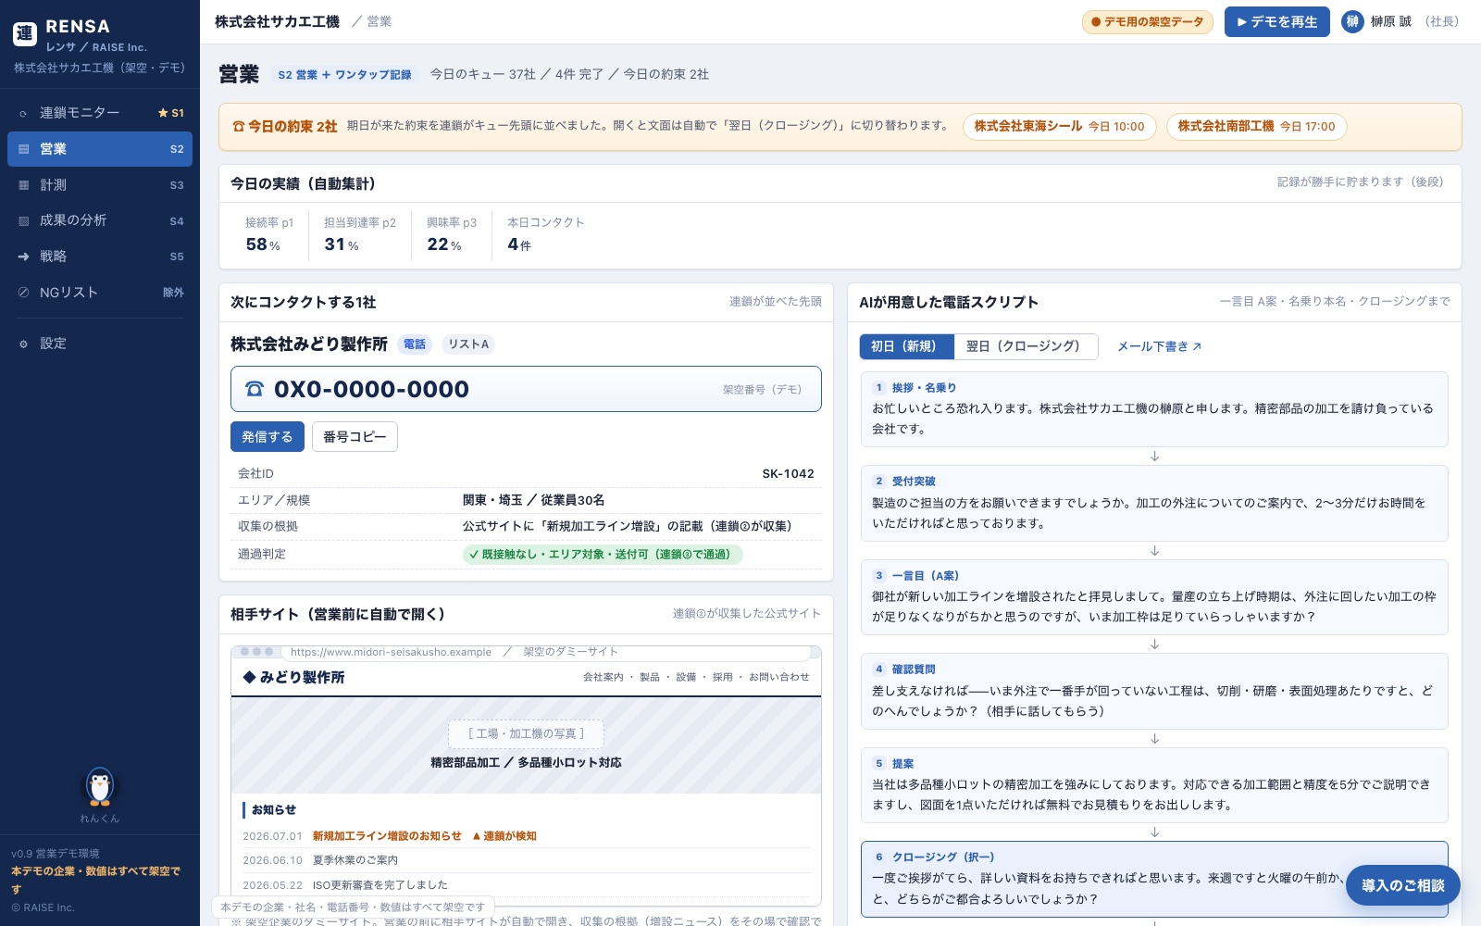Open news 夏季休業のご案内

[x=355, y=860]
